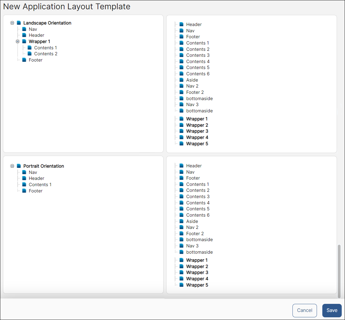Click the bottomaside node icon in top-right panel
345x320 pixels.
pyautogui.click(x=181, y=98)
